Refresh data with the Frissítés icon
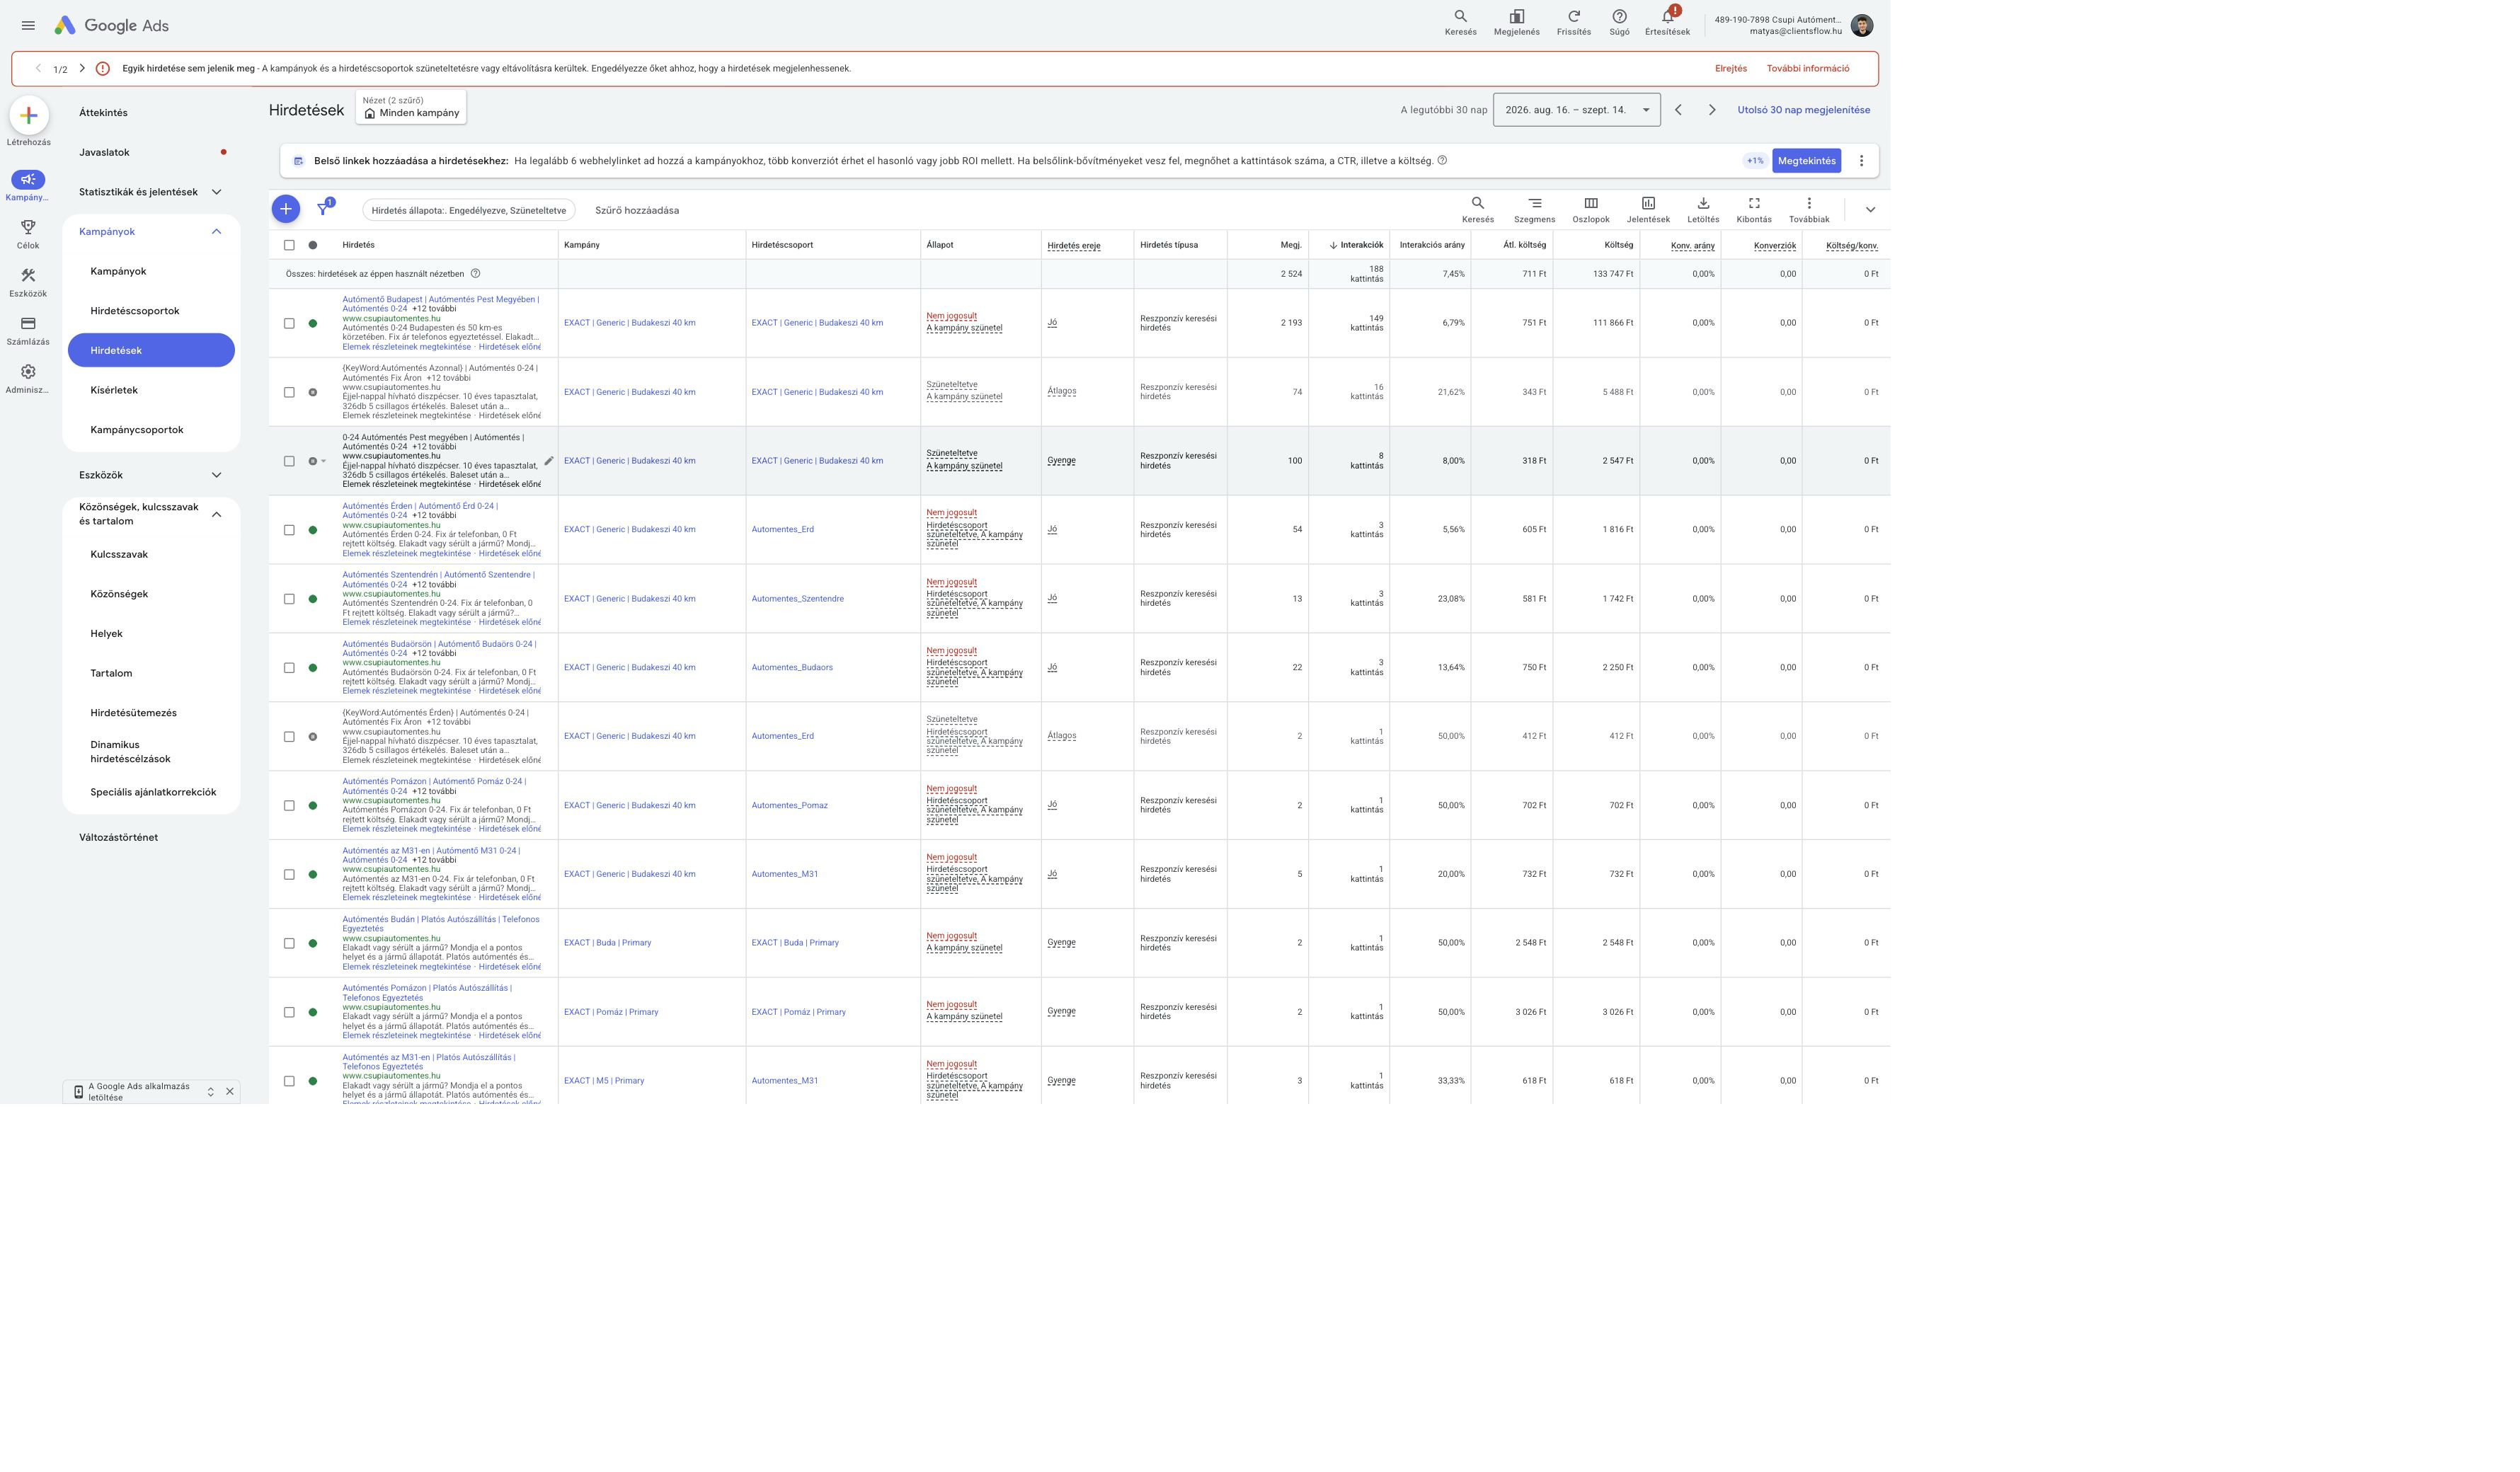The image size is (2520, 1472). [1573, 17]
